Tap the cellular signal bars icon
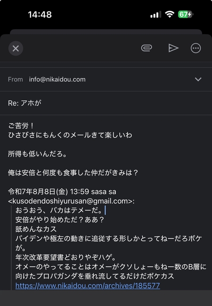The image size is (212, 306). (x=155, y=15)
